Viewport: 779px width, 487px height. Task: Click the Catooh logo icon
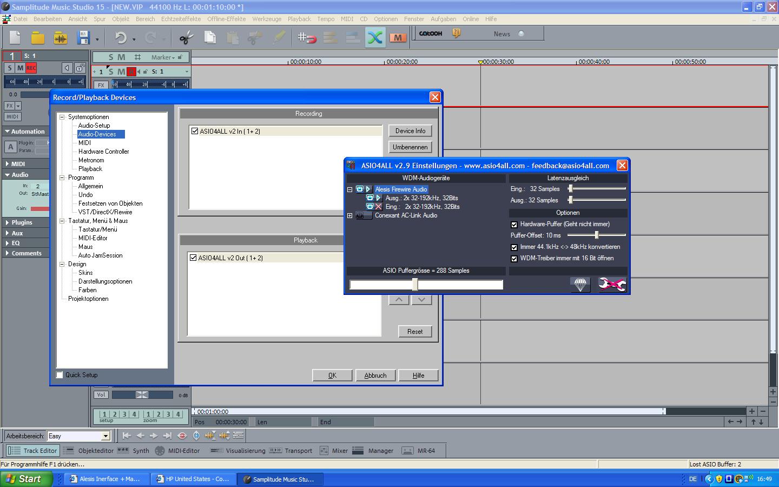pyautogui.click(x=431, y=34)
